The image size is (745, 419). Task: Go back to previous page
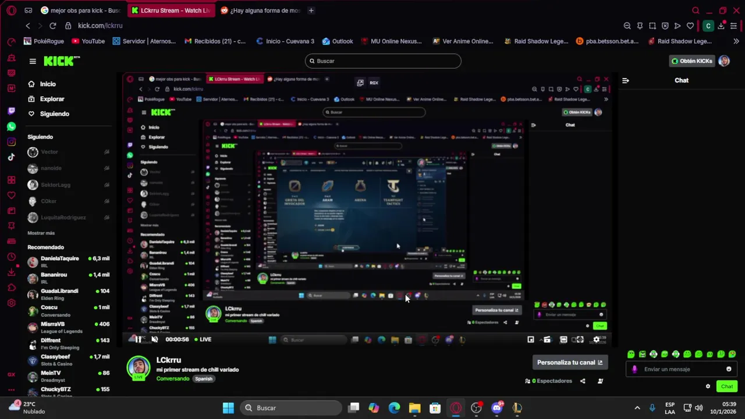[27, 26]
